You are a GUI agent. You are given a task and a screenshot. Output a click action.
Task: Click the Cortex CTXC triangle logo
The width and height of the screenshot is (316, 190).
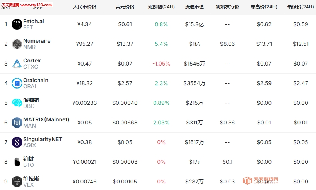point(17,64)
